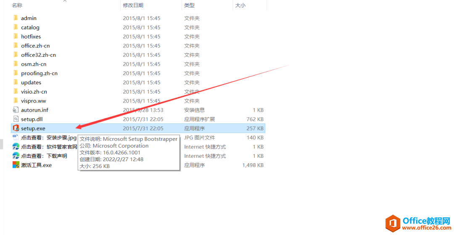
Task: Select file name setup.dll
Action: [x=32, y=119]
